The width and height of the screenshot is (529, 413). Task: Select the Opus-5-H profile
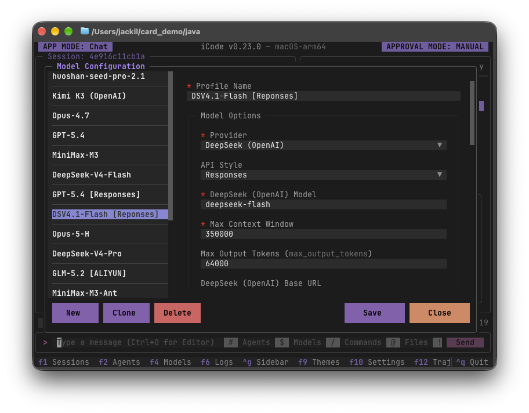(x=110, y=234)
